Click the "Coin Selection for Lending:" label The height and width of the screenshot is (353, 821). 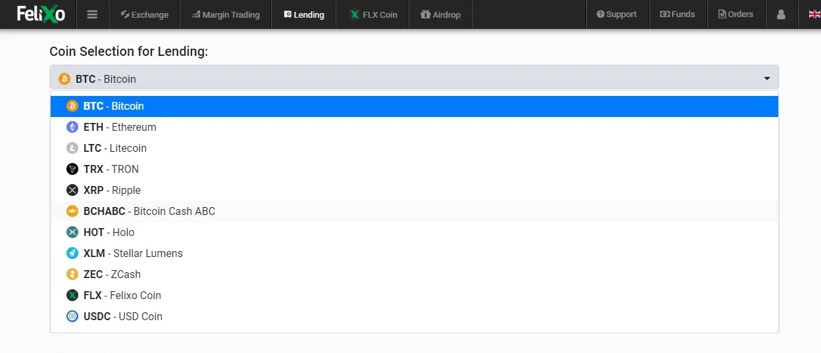coord(129,51)
